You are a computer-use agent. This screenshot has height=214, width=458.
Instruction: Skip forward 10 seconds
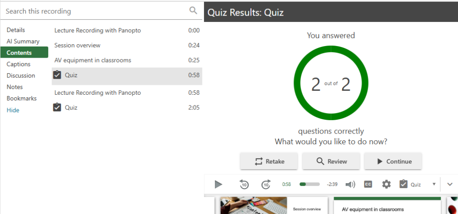tap(266, 184)
